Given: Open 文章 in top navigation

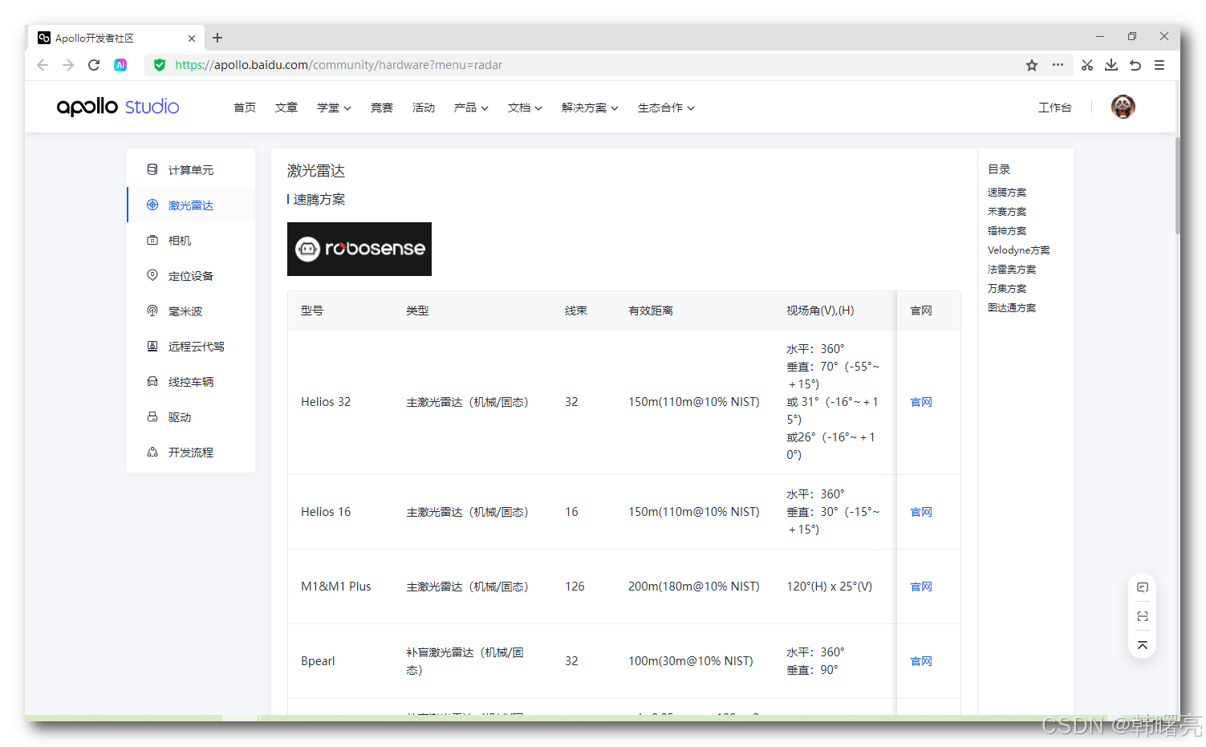Looking at the screenshot, I should click(286, 108).
